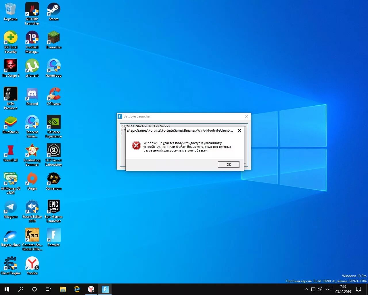Open the BlueStacks desktop shortcut
368x295 pixels.
(x=11, y=125)
